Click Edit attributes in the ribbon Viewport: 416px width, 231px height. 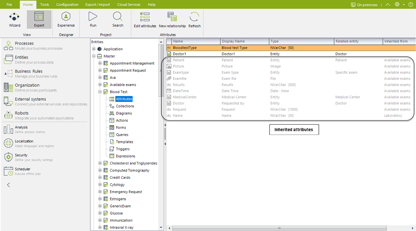[x=145, y=20]
